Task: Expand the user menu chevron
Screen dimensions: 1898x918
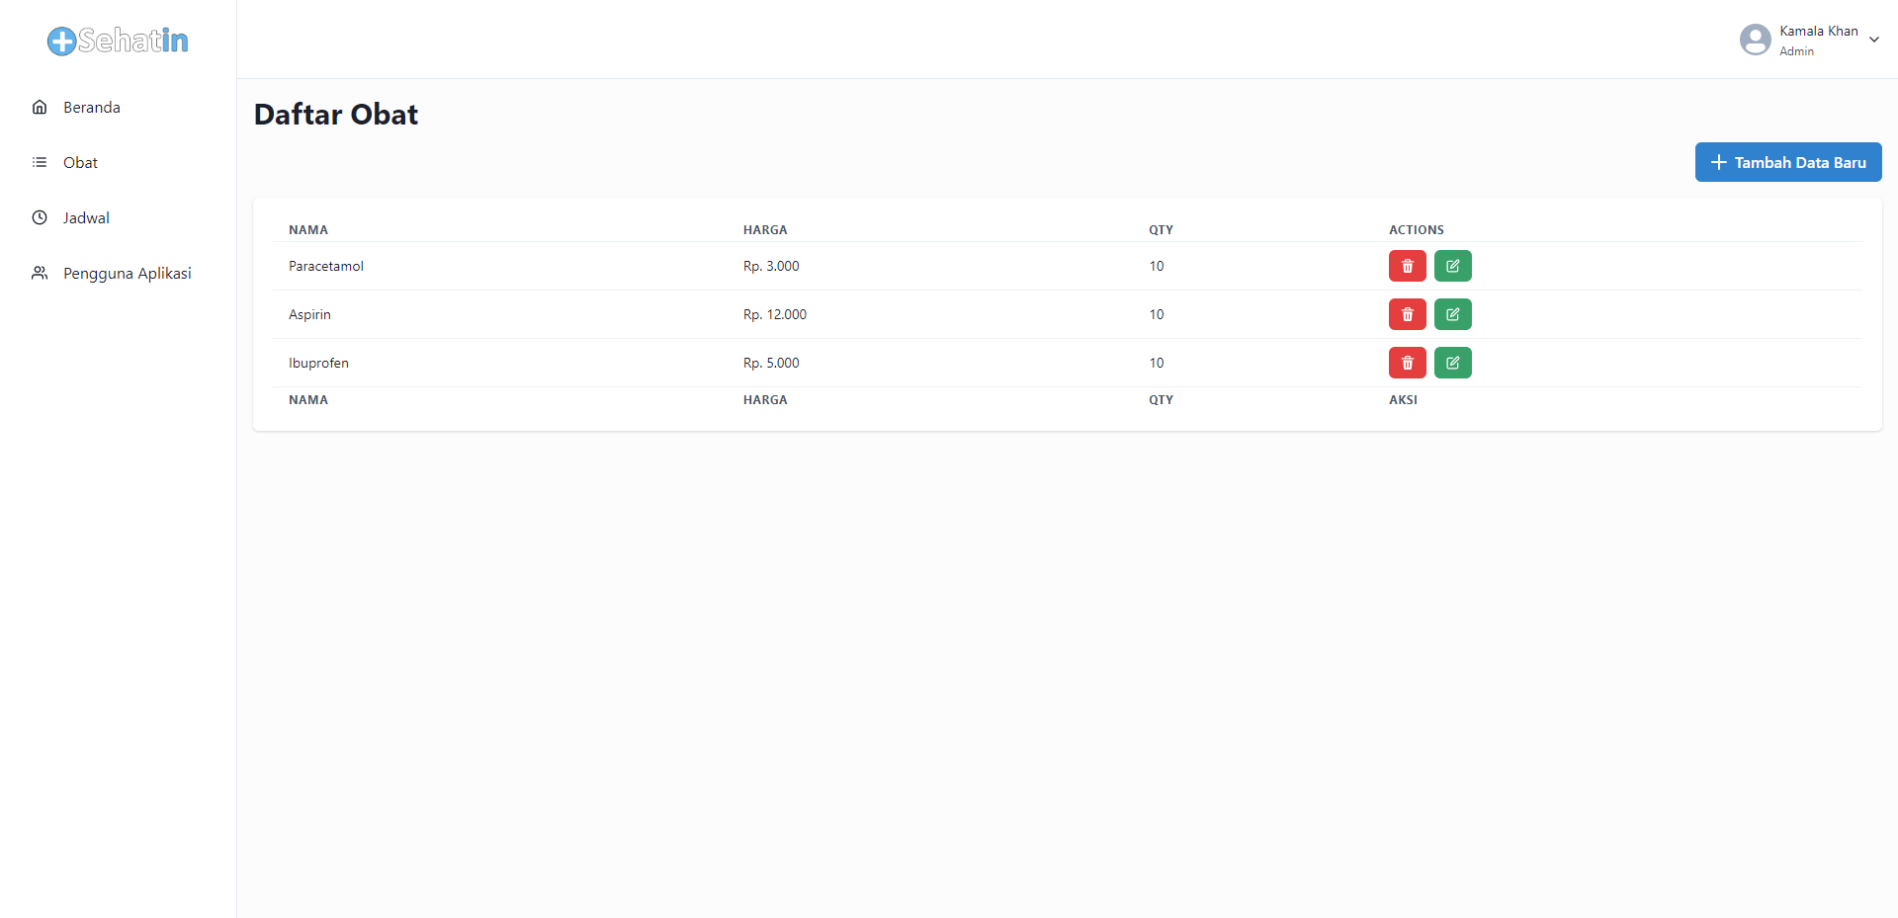Action: (x=1873, y=40)
